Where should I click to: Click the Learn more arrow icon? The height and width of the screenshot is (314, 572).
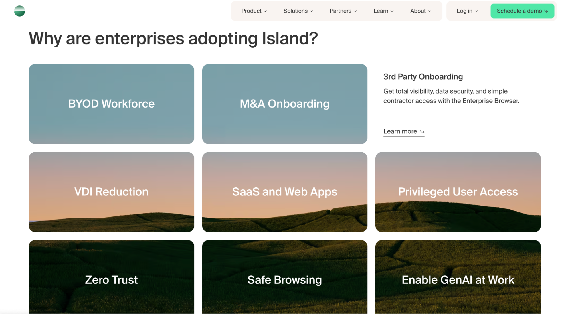(x=422, y=132)
